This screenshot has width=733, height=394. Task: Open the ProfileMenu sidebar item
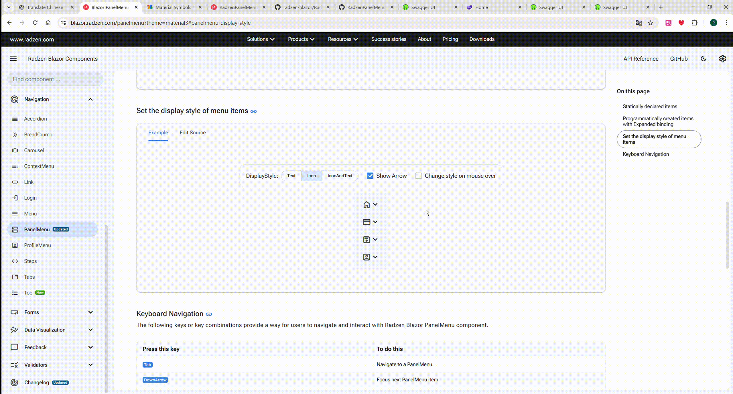pos(38,245)
